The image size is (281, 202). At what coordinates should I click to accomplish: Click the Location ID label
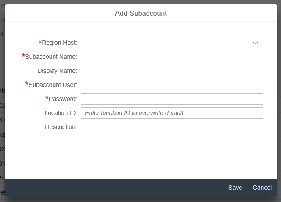click(x=61, y=113)
